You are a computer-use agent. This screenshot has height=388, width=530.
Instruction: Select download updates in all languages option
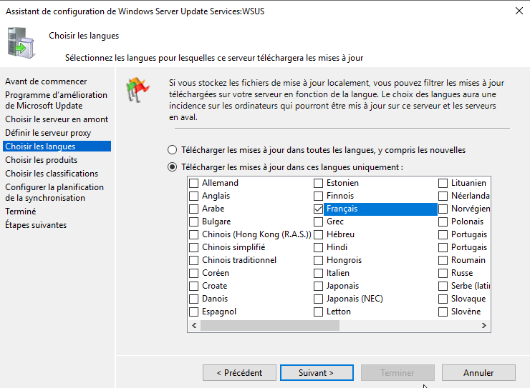(x=173, y=149)
